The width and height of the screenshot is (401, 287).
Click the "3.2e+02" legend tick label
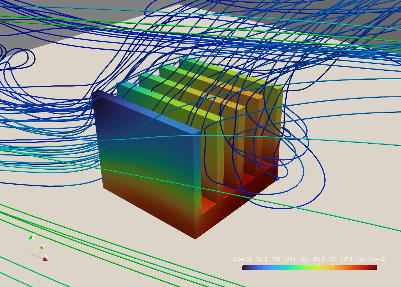(x=242, y=259)
